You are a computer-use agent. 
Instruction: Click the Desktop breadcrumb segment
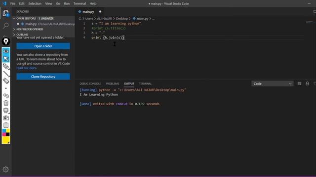(122, 19)
